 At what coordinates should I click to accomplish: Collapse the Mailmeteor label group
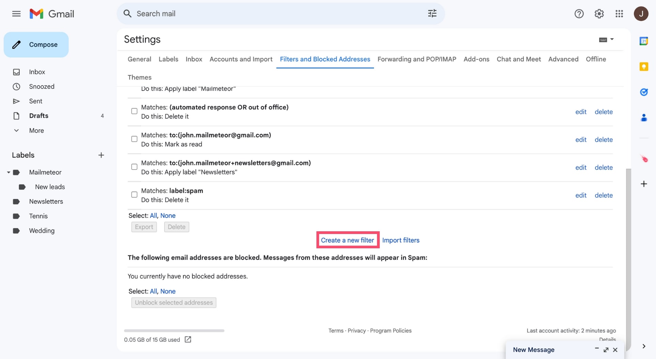(x=9, y=172)
